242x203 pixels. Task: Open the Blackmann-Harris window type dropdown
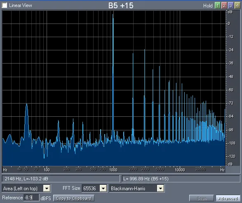tap(160, 188)
